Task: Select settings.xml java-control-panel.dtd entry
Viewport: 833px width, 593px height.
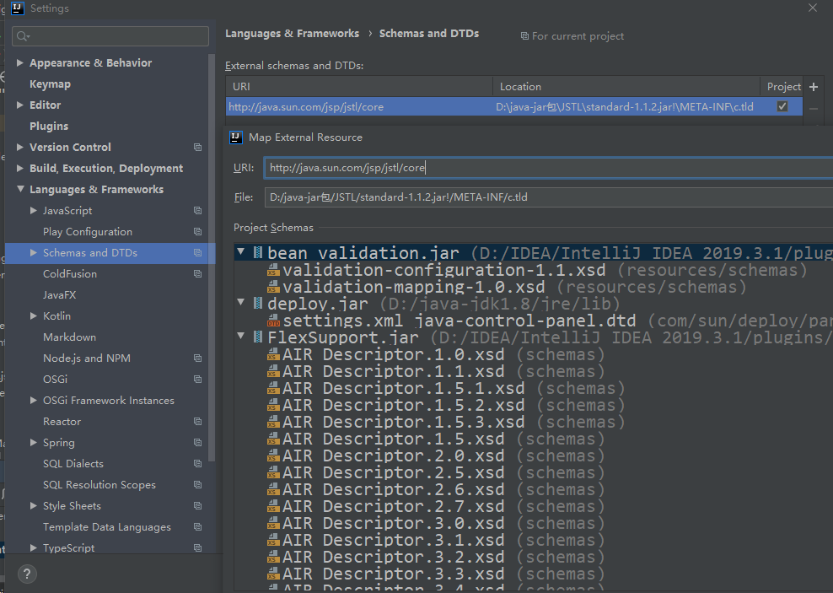Action: coord(459,321)
